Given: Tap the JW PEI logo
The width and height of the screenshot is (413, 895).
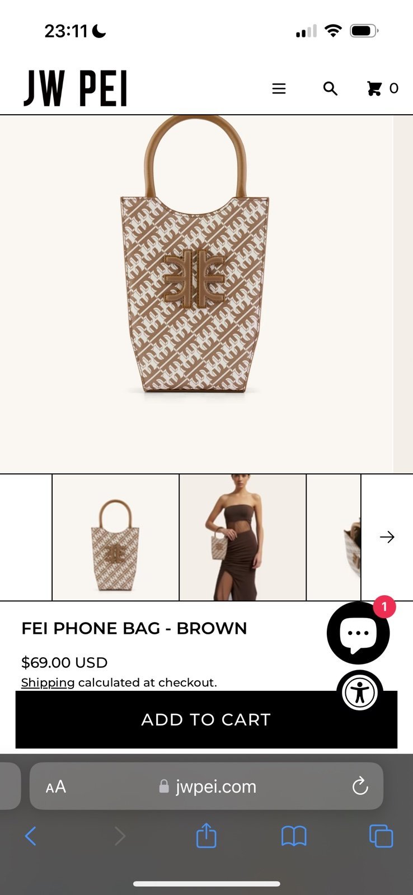Looking at the screenshot, I should pyautogui.click(x=76, y=88).
